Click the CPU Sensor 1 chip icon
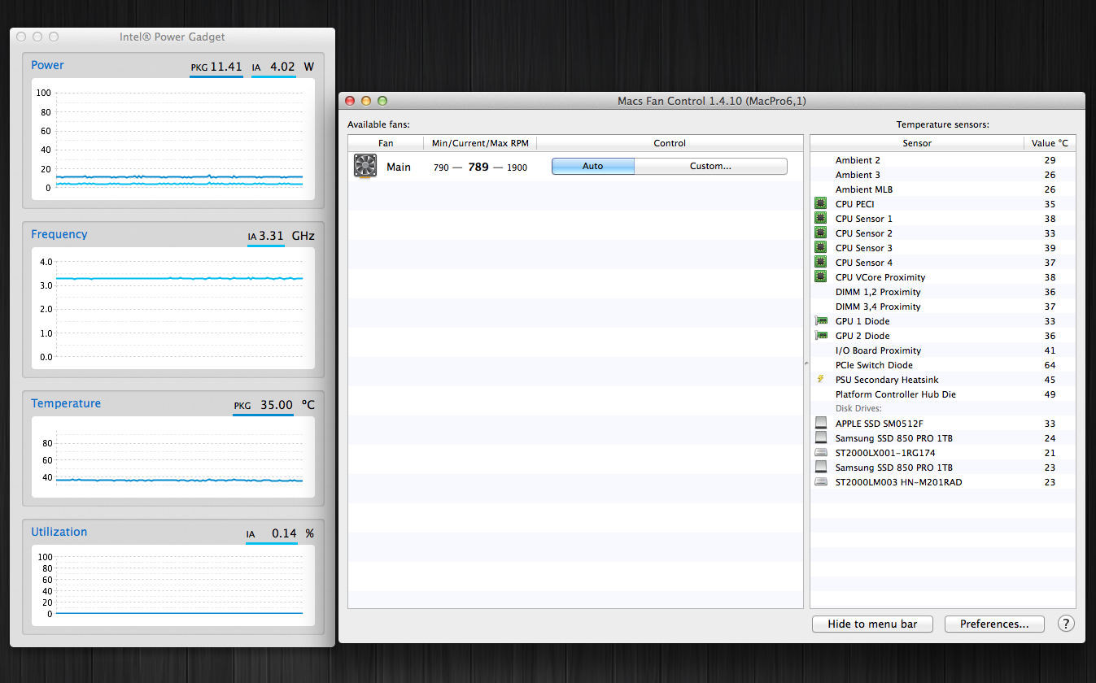This screenshot has width=1096, height=683. (820, 219)
